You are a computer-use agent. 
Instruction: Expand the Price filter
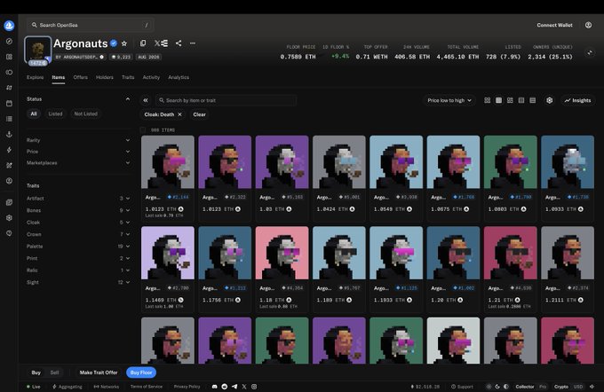click(x=77, y=152)
